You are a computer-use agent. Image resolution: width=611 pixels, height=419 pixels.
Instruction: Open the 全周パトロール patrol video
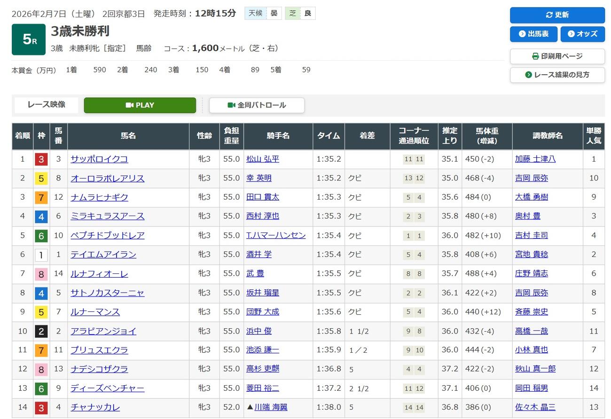(257, 105)
